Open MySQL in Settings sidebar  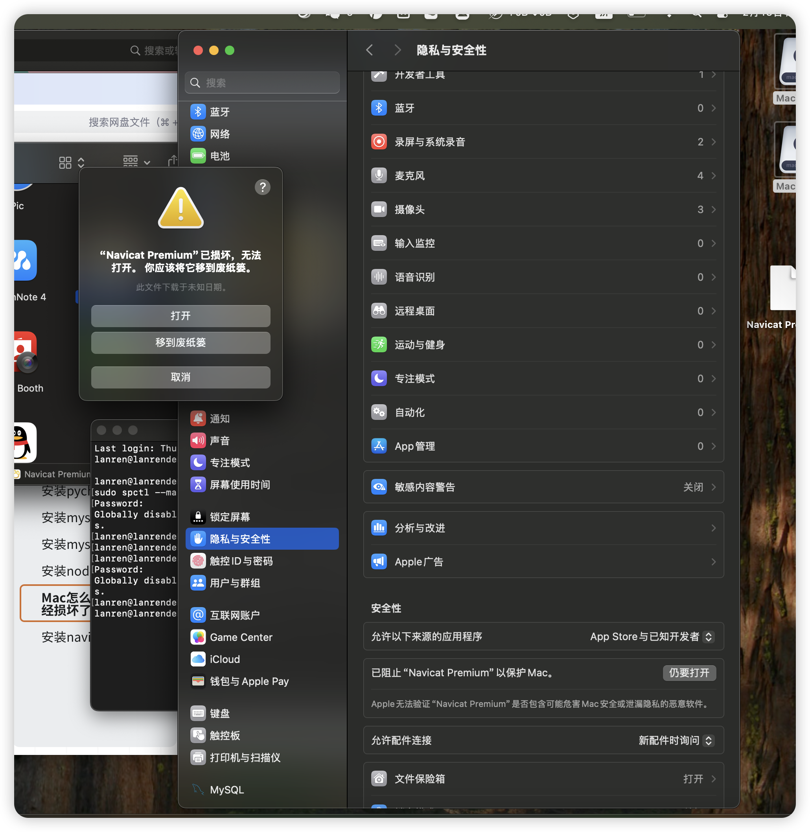261,790
